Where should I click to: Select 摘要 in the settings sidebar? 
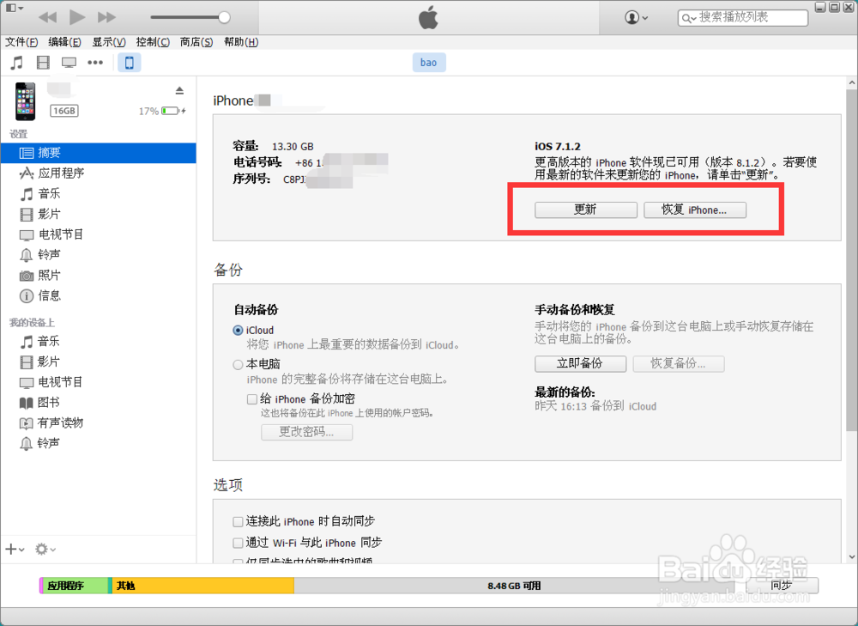(99, 153)
